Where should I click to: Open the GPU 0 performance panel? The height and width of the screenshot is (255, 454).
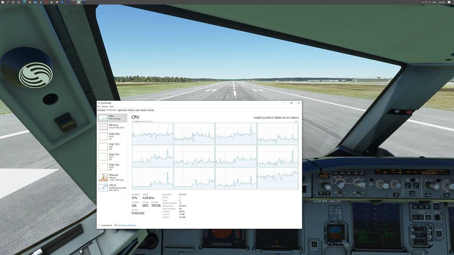[112, 186]
